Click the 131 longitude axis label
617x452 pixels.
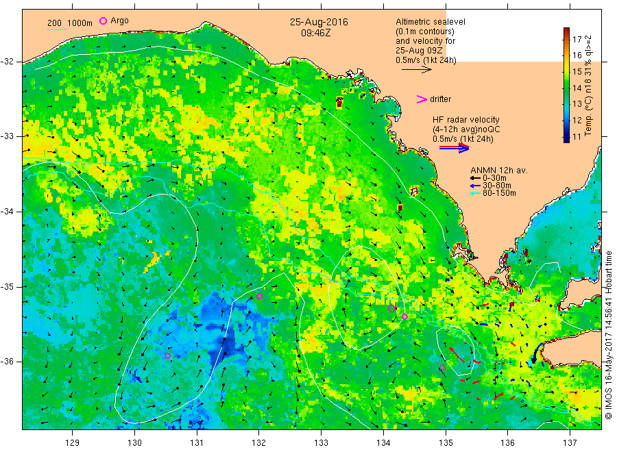(x=197, y=443)
